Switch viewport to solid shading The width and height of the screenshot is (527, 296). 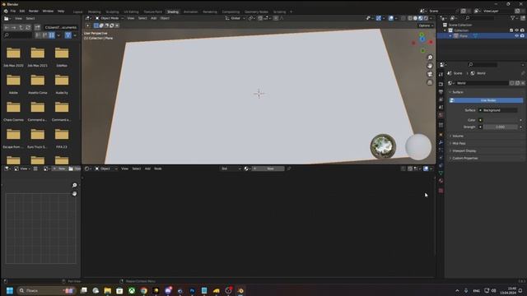[x=415, y=18]
